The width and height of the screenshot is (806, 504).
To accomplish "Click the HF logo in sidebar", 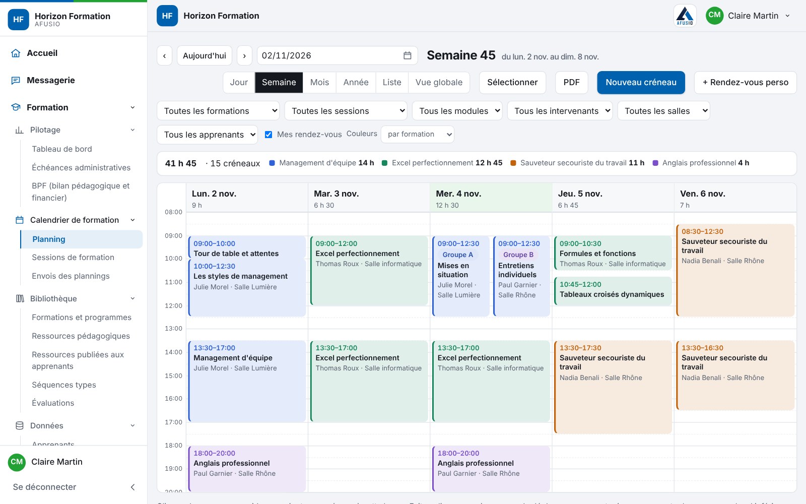I will click(19, 20).
